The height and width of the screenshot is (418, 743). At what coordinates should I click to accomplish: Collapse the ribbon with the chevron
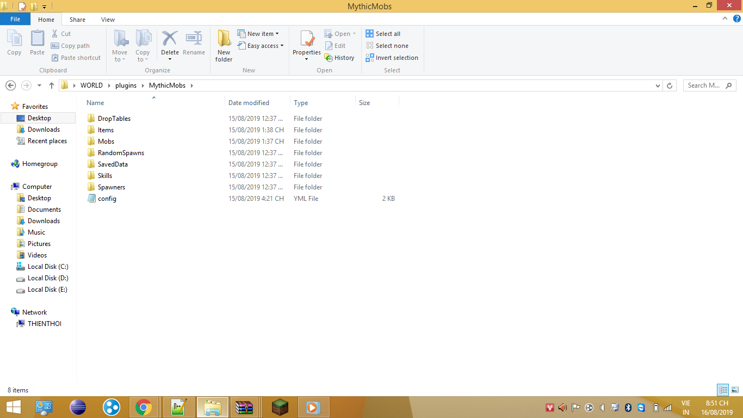pyautogui.click(x=725, y=19)
